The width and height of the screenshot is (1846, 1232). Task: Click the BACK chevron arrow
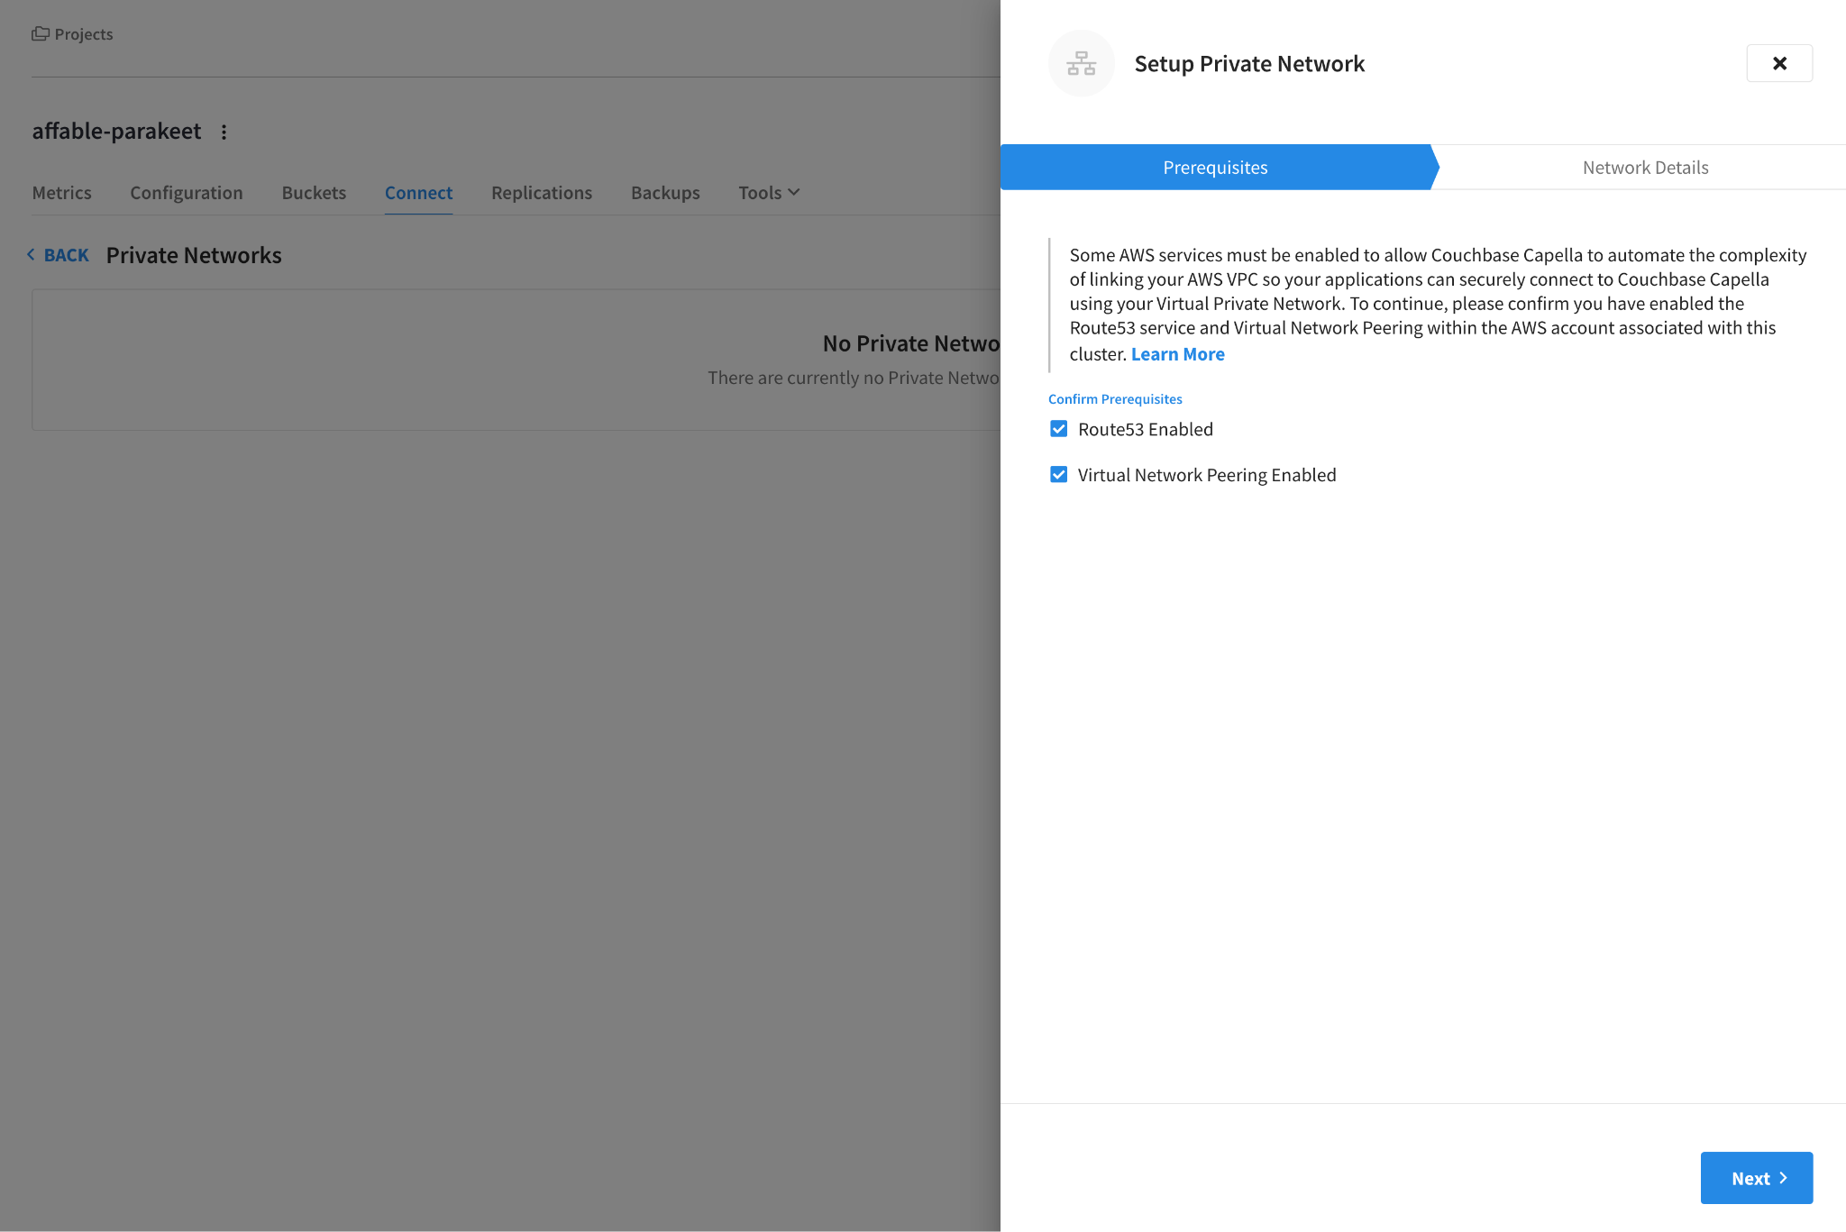(31, 255)
